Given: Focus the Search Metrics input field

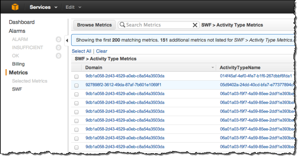Looking at the screenshot, I should pyautogui.click(x=157, y=25).
